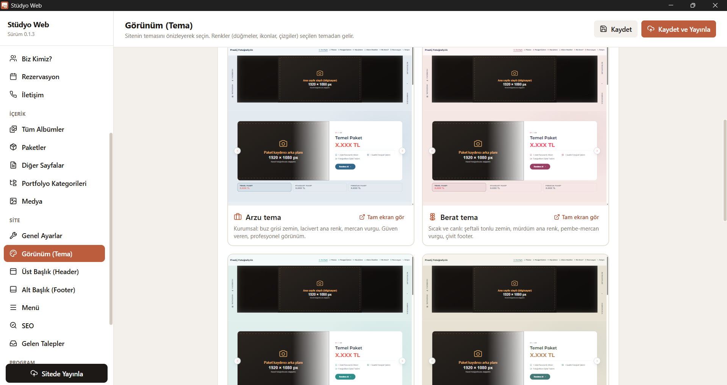This screenshot has width=727, height=385.
Task: Click the Arzu tema title text
Action: click(x=263, y=217)
